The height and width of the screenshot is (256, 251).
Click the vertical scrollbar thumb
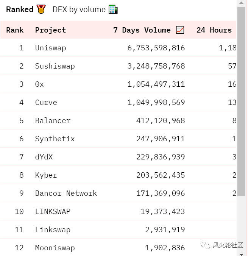[x=241, y=102]
